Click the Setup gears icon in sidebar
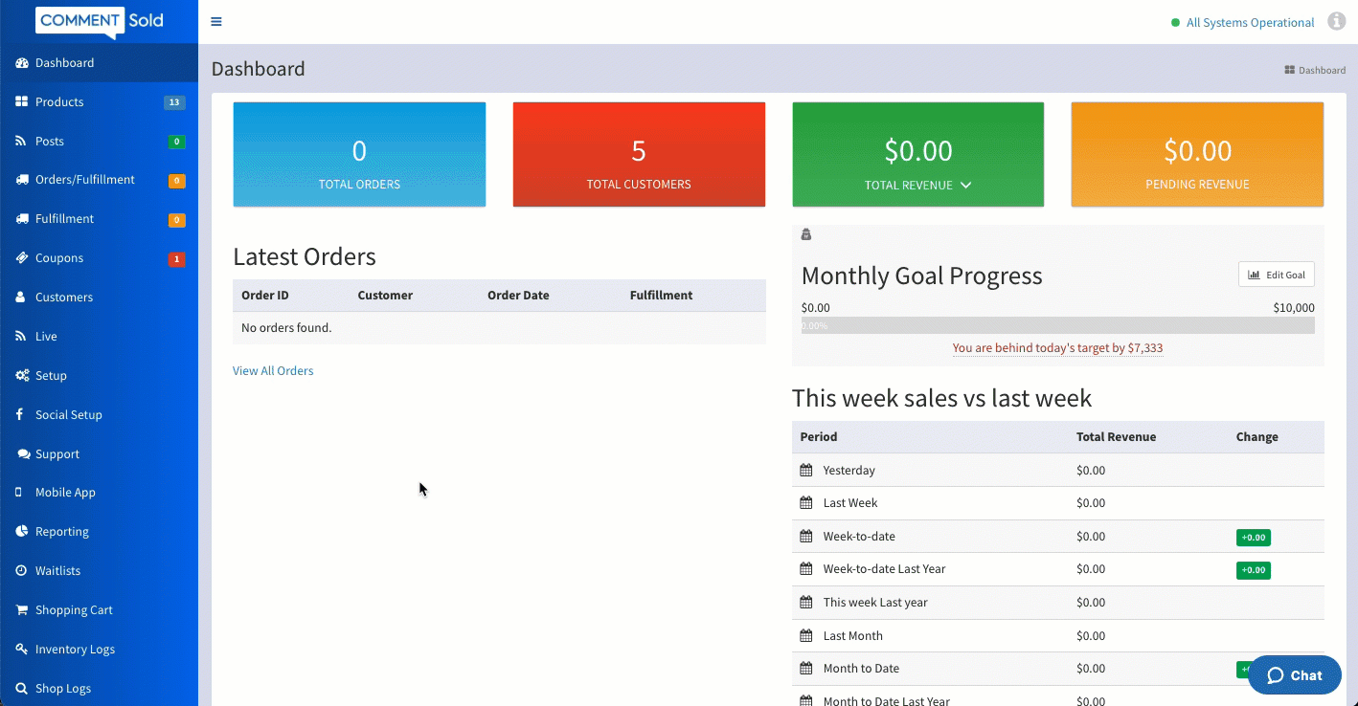The image size is (1358, 706). pyautogui.click(x=21, y=376)
